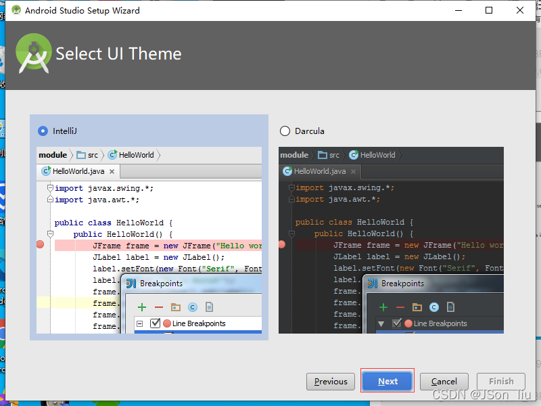
Task: Fold the first import line in IntelliJ preview
Action: click(x=50, y=188)
